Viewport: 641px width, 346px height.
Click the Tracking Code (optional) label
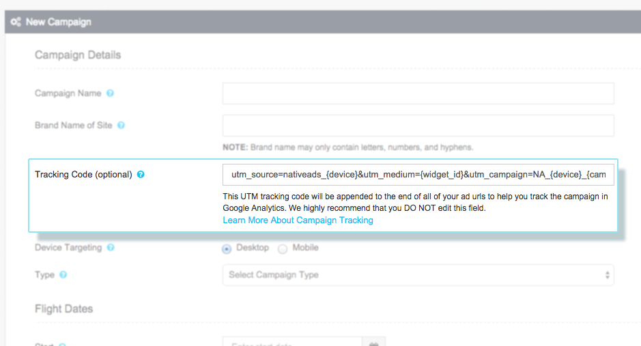click(83, 175)
